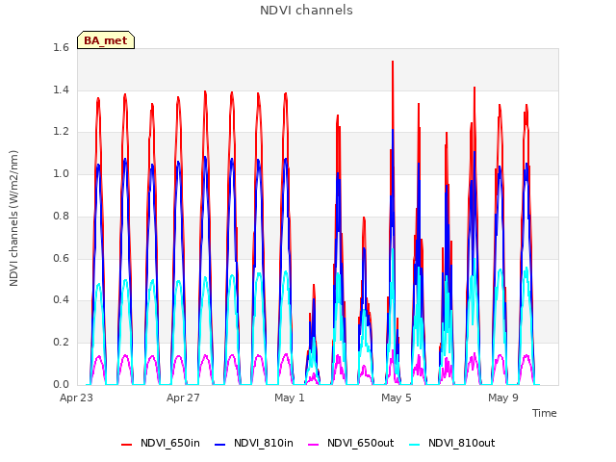Click the 'Time' x-axis title
The height and width of the screenshot is (462, 616).
(545, 413)
